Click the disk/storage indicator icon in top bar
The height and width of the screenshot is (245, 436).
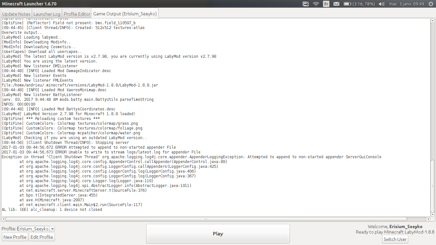[x=306, y=4]
